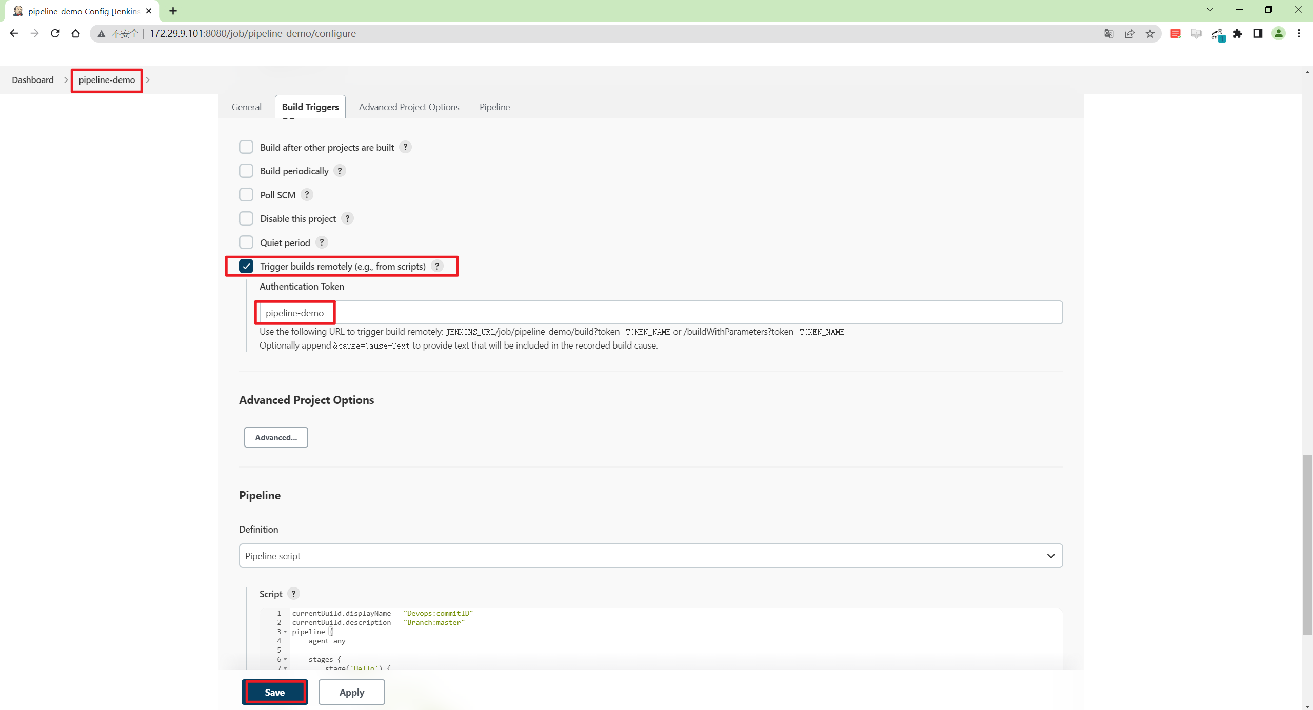The image size is (1313, 710).
Task: Save the pipeline configuration
Action: (275, 692)
